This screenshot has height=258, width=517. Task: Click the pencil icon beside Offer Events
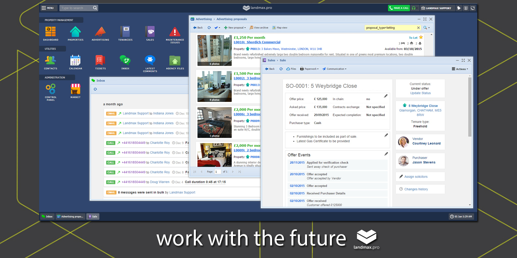click(x=386, y=154)
